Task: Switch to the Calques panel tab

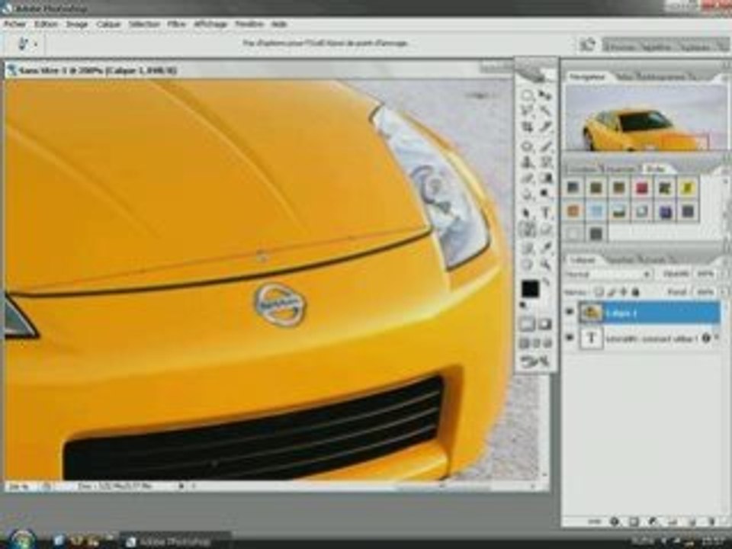Action: (583, 259)
